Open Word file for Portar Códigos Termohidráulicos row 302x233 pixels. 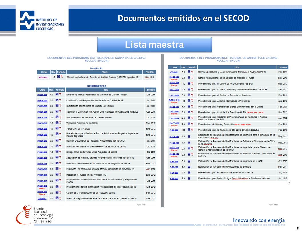(x=189, y=178)
